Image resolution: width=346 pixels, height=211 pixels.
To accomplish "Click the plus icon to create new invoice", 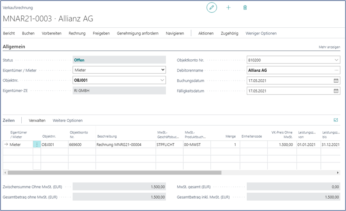I will [x=228, y=8].
